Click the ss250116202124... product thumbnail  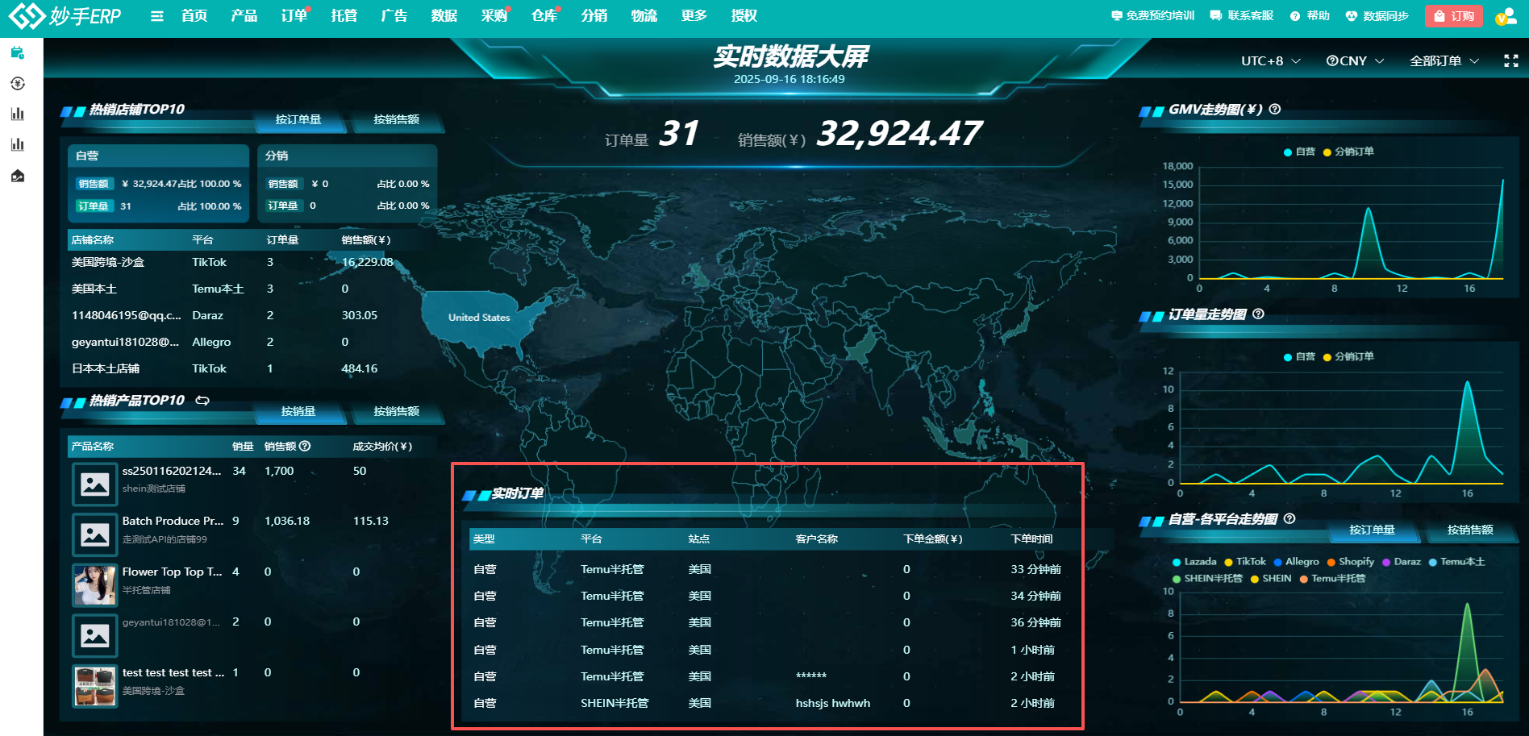(x=95, y=484)
